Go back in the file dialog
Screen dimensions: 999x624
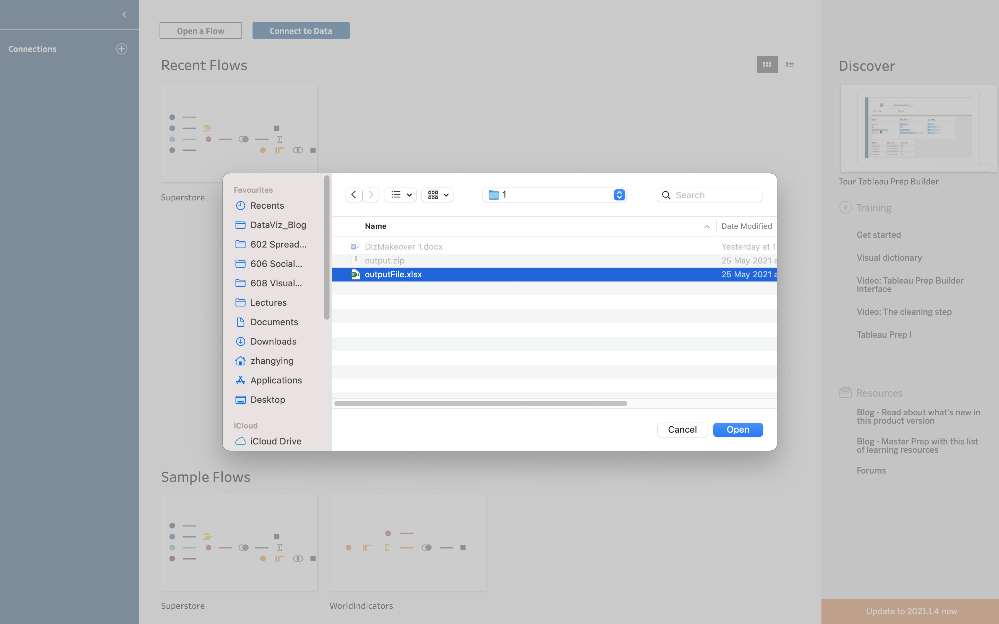[354, 195]
